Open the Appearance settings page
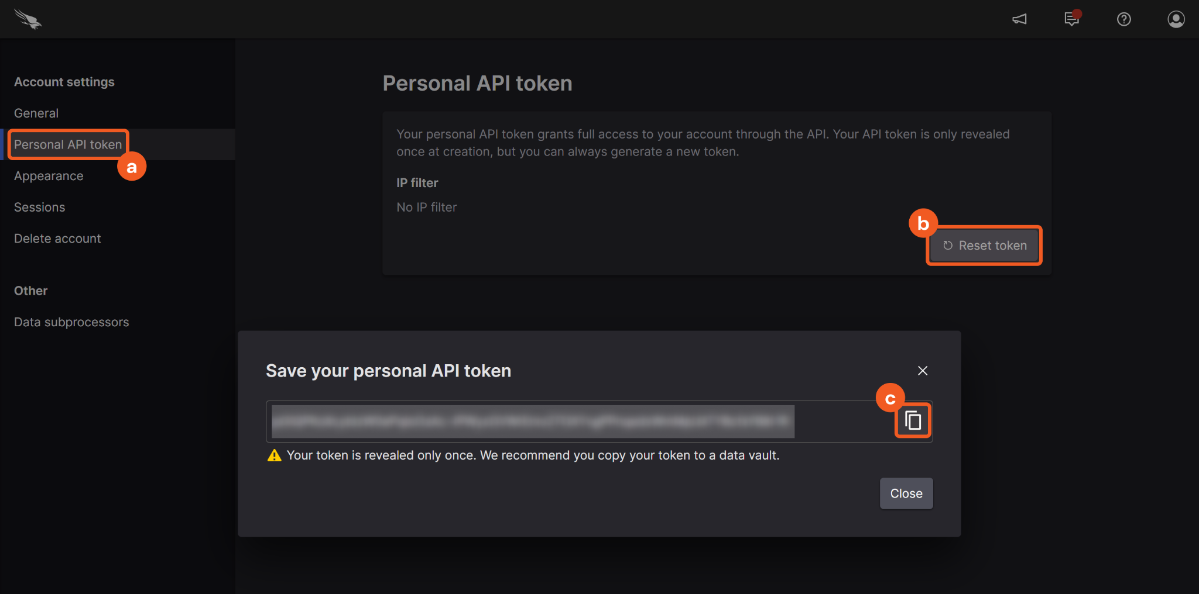 [x=49, y=176]
